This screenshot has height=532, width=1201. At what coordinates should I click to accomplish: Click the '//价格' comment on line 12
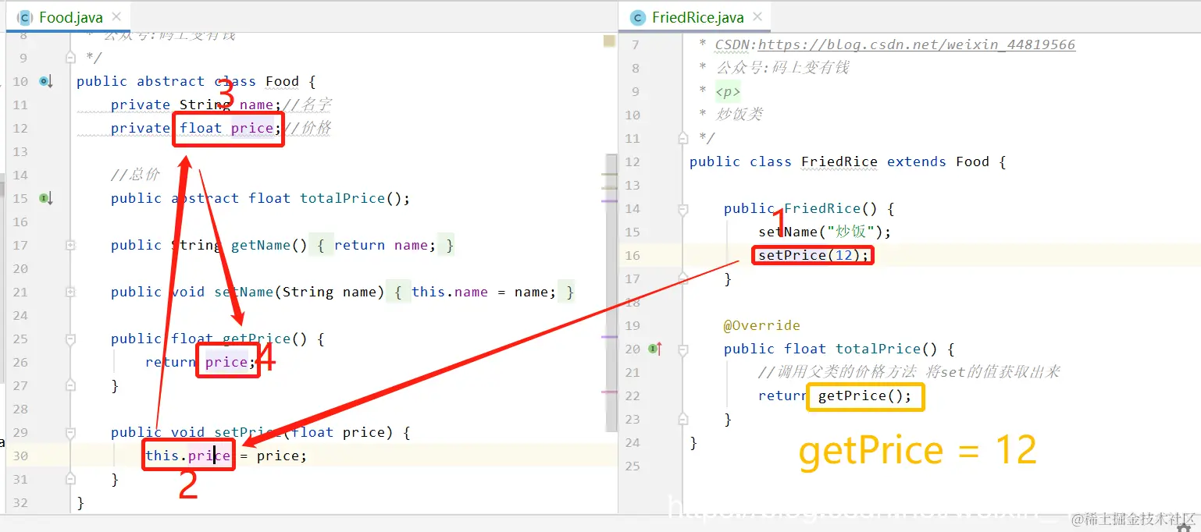[307, 128]
